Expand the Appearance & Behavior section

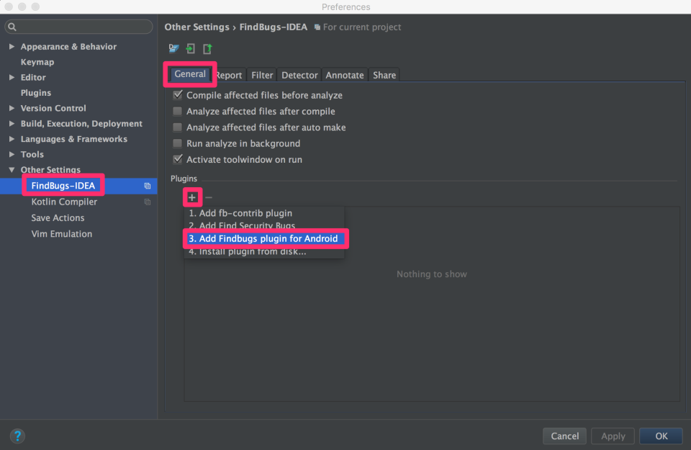pyautogui.click(x=12, y=46)
